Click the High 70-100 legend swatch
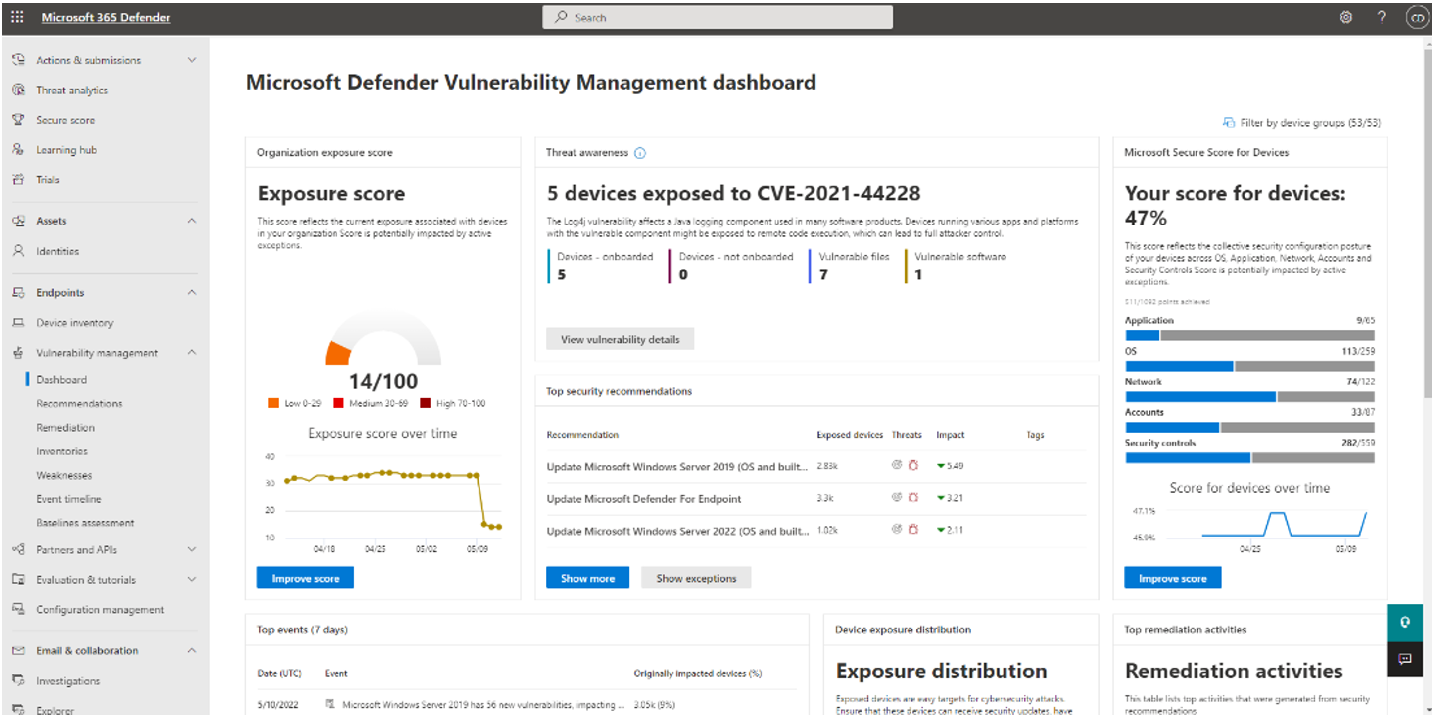 [x=426, y=403]
